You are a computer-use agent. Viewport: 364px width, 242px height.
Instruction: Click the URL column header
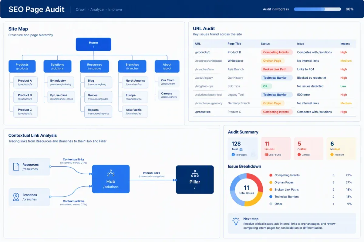coord(198,44)
